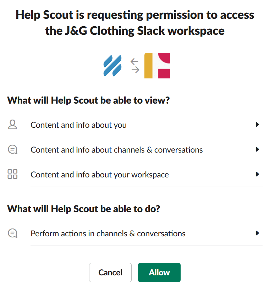Screen dimensions: 275x297
Task: Click the chat bubble icon in view section
Action: coord(12,150)
